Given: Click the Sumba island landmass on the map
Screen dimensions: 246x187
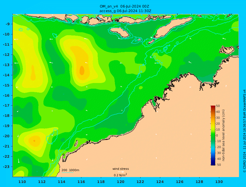Looking at the screenshot, I should pyautogui.click(x=120, y=32).
